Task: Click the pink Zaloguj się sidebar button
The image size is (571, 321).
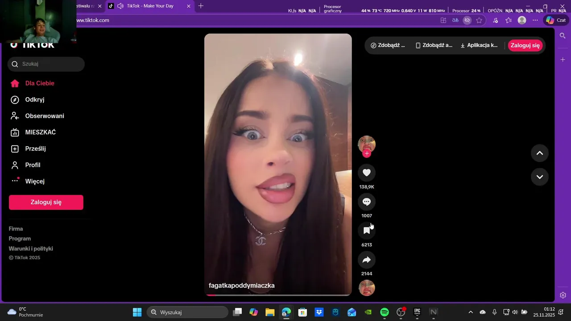Action: pos(46,202)
